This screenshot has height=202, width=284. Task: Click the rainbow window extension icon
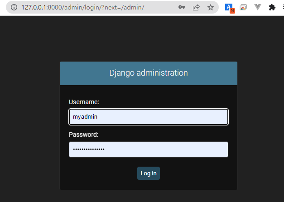[243, 7]
